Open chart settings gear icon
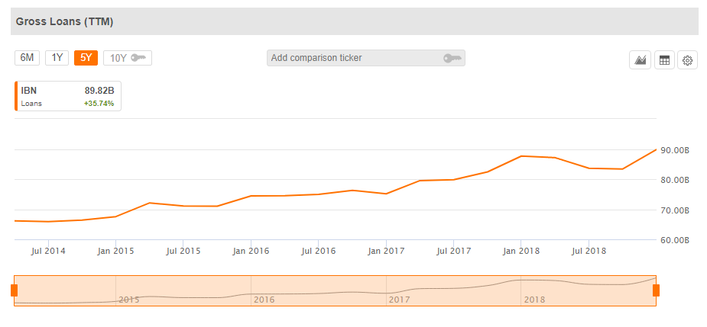707x327 pixels. point(688,60)
